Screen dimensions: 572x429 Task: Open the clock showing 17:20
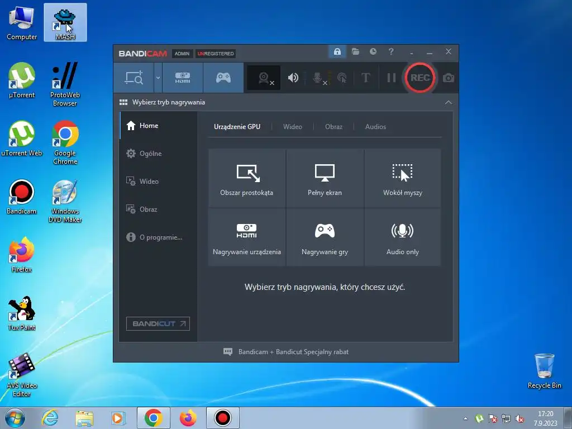click(545, 418)
